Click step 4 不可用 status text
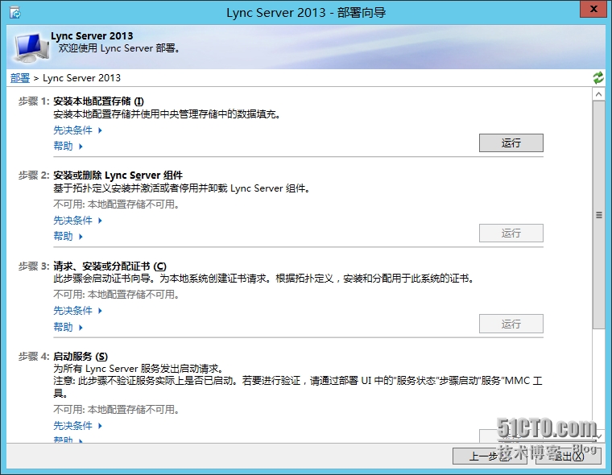Screen dimensions: 612x475 click(x=116, y=410)
